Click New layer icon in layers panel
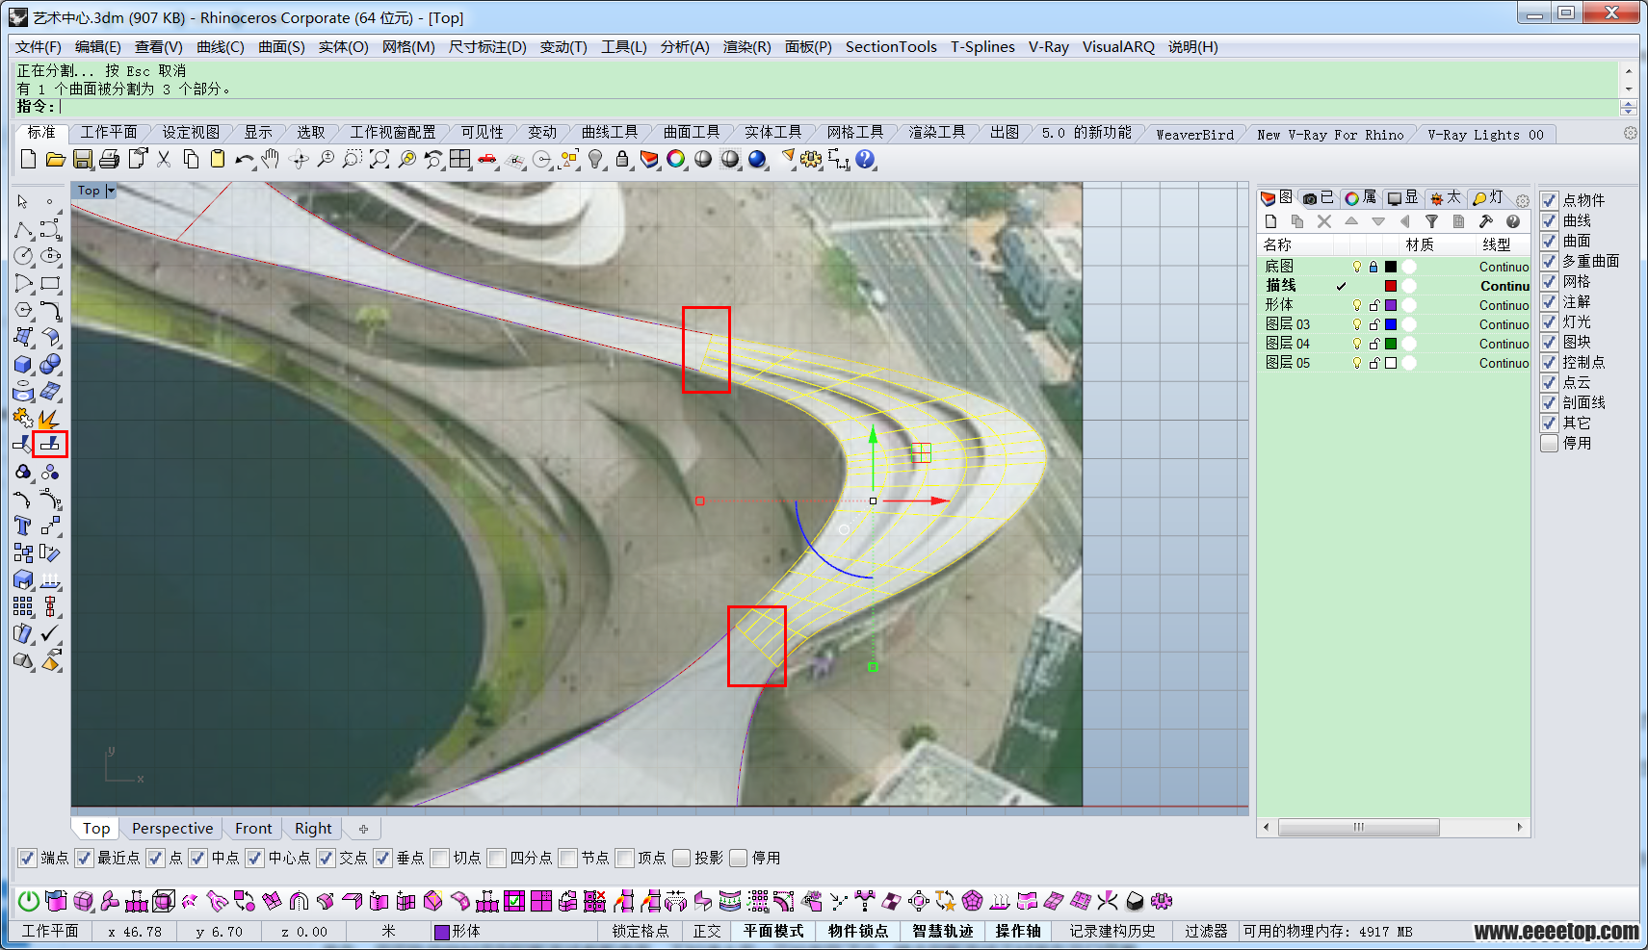This screenshot has height=950, width=1648. (1271, 221)
